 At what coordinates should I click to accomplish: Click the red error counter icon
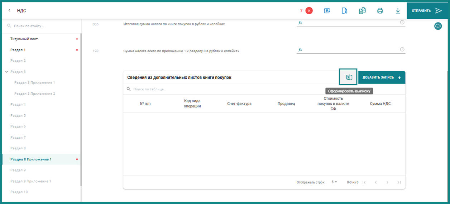click(x=309, y=11)
